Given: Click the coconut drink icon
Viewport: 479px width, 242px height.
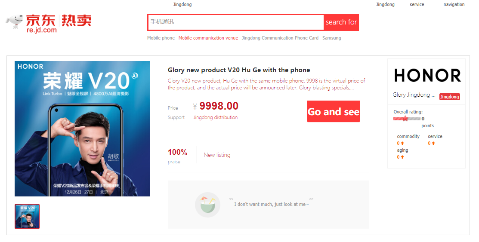Looking at the screenshot, I should click(208, 205).
